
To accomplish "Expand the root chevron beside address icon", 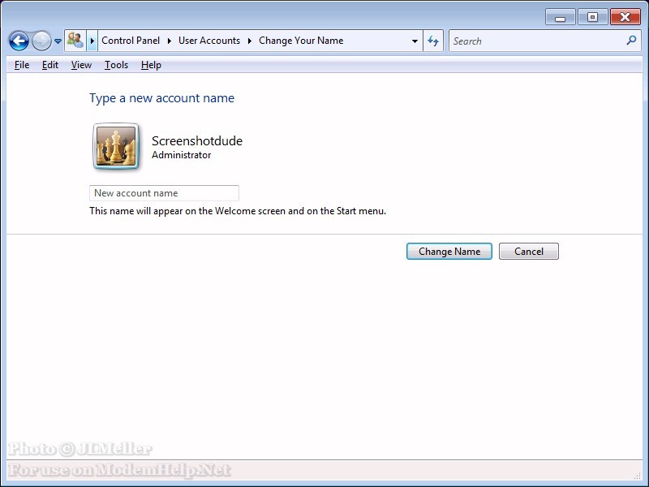I will (x=92, y=41).
